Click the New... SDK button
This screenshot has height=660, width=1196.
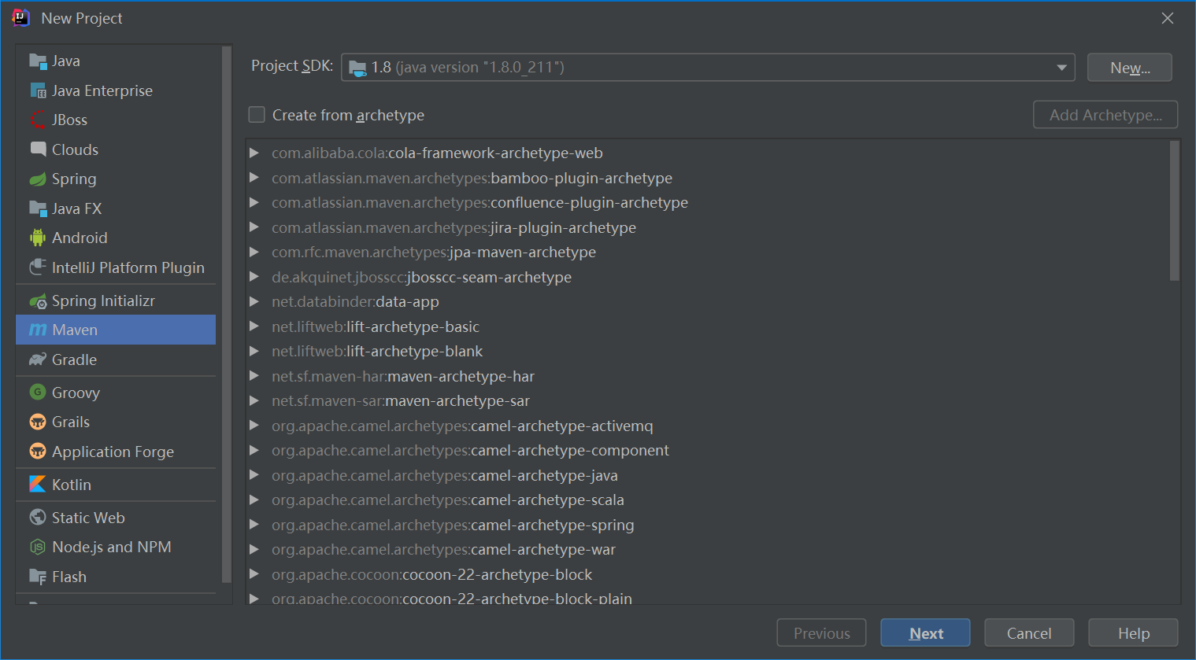pos(1130,68)
